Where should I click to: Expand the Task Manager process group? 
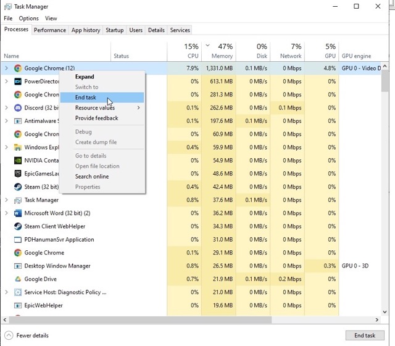tap(7, 200)
